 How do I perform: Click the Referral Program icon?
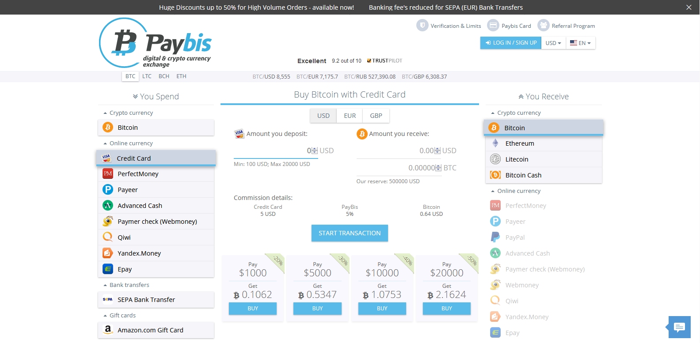[x=544, y=25]
